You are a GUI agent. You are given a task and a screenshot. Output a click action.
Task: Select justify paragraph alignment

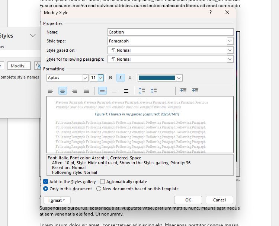pos(86,91)
